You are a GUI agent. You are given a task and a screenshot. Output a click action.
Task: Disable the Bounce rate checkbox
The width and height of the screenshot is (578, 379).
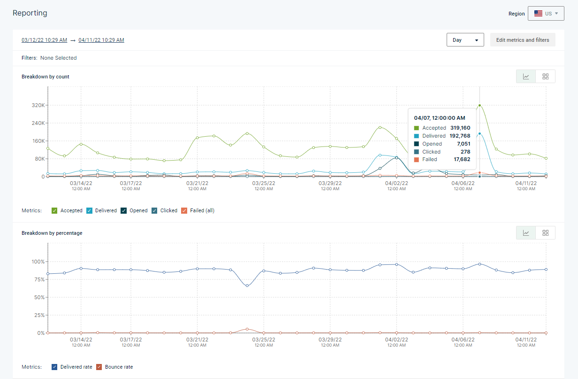[99, 367]
